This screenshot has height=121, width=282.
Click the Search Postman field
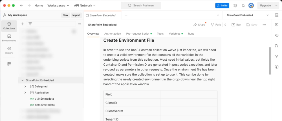pyautogui.click(x=141, y=6)
